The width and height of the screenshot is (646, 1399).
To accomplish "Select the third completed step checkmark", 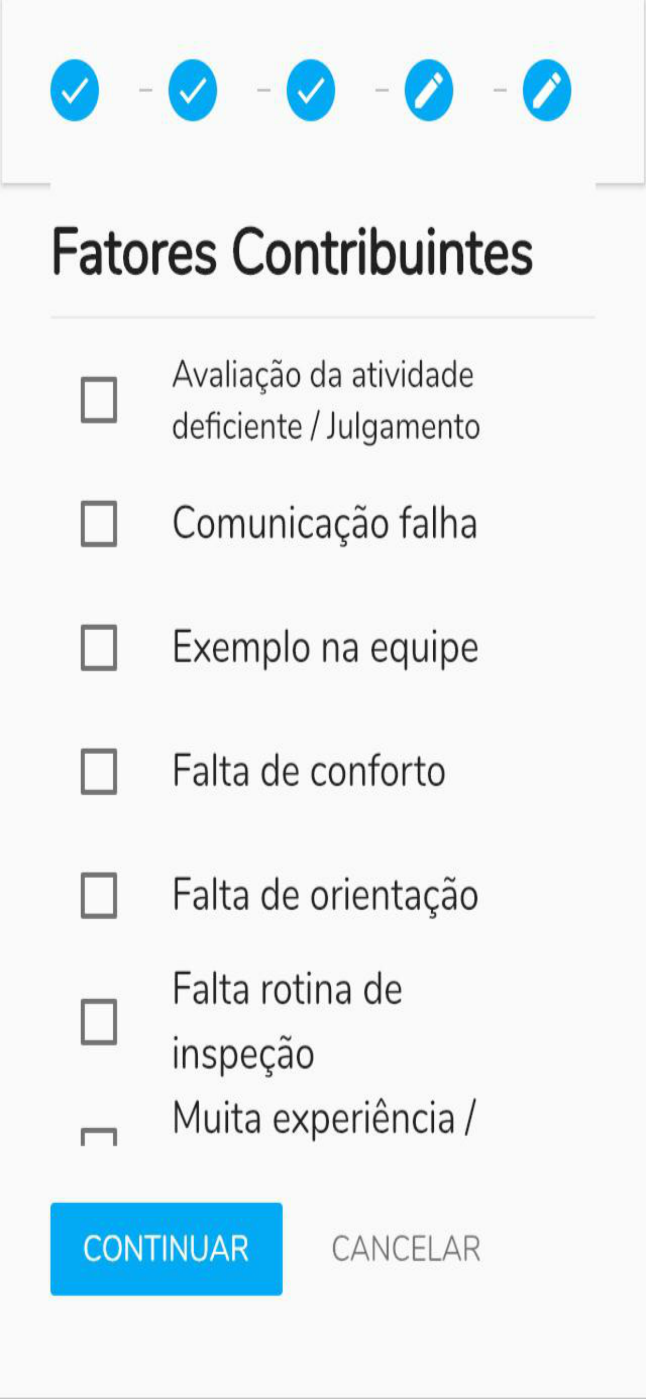I will point(311,90).
